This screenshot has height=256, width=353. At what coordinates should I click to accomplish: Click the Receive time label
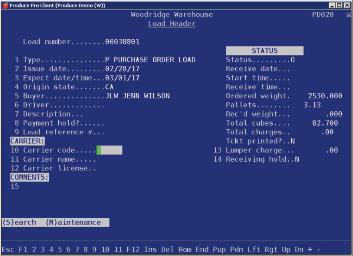tap(258, 87)
